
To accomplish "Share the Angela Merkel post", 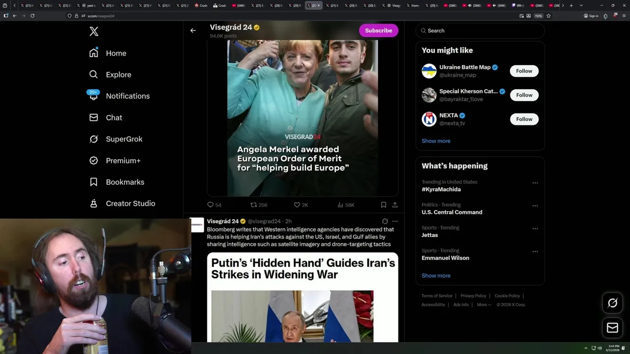I will [395, 205].
